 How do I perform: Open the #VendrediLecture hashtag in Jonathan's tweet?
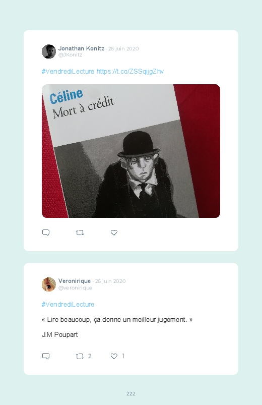pyautogui.click(x=68, y=72)
